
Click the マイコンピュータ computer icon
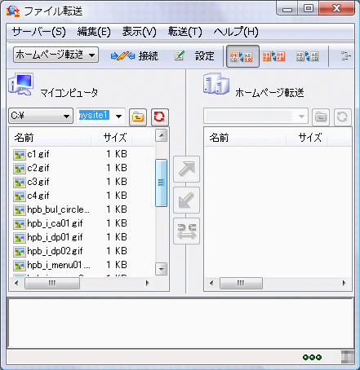tap(21, 84)
